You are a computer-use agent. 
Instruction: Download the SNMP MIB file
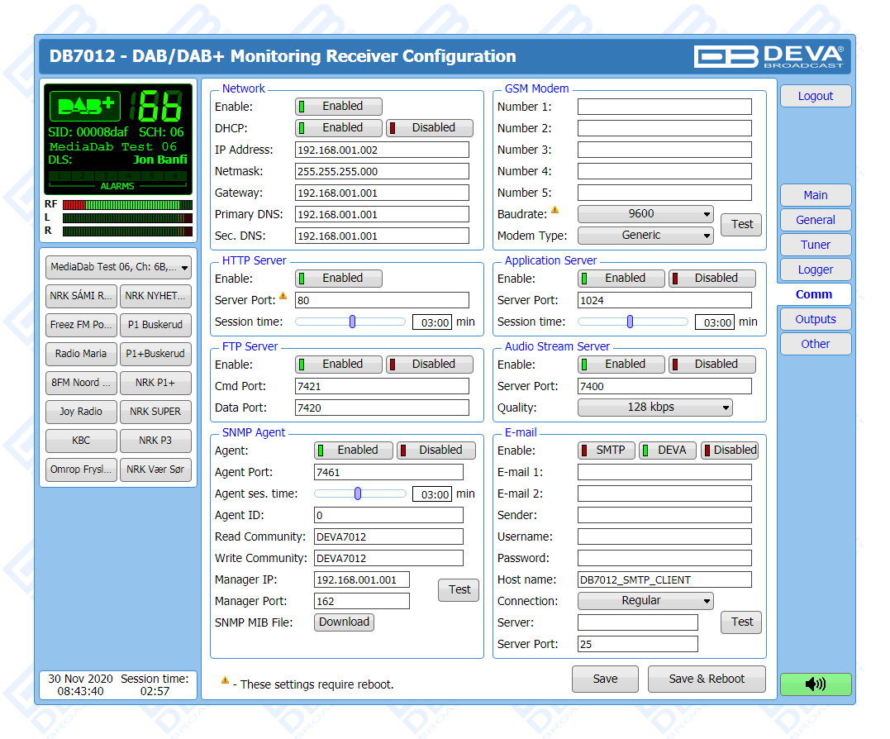click(344, 622)
